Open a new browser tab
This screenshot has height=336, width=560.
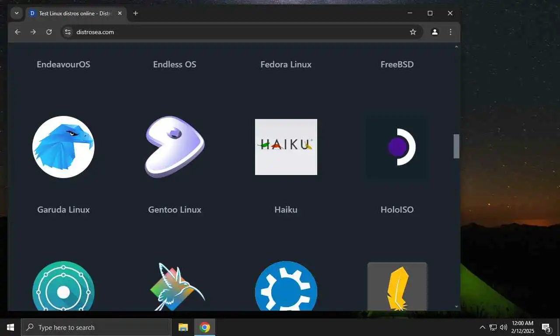[136, 13]
